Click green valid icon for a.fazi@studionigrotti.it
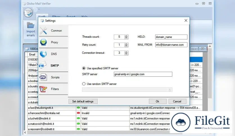 tap(78, 108)
